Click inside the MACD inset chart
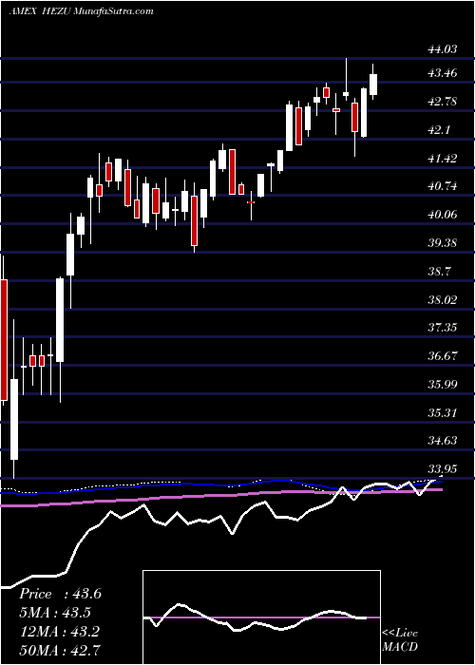The width and height of the screenshot is (475, 665). tap(261, 617)
